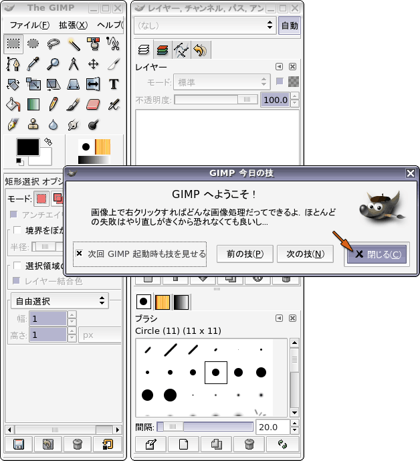This screenshot has height=461, width=420.
Task: Open the layer モード 標準 dropdown
Action: (222, 82)
